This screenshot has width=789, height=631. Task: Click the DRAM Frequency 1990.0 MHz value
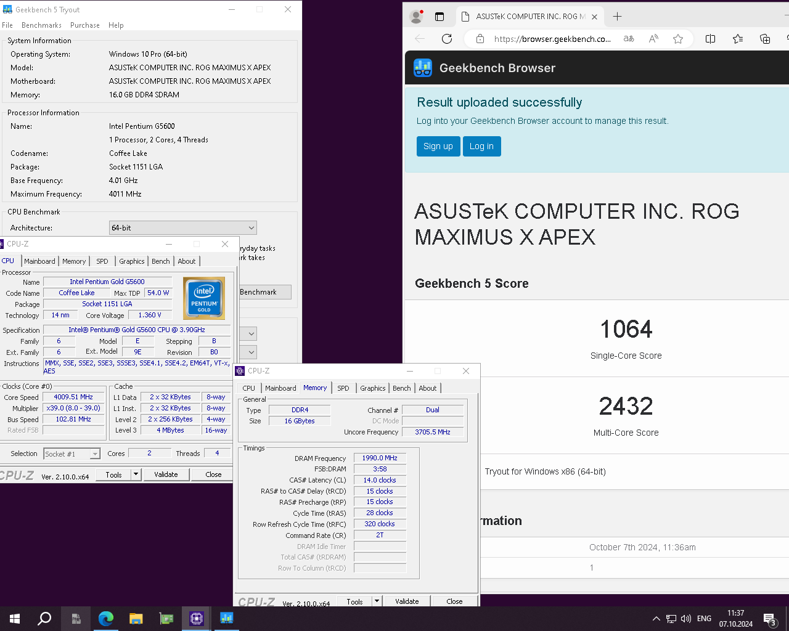coord(380,458)
